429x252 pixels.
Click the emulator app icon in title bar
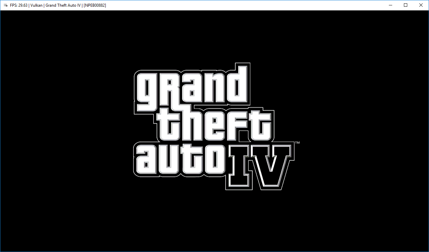5,5
